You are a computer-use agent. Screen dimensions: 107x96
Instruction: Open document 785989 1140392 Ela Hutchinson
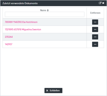point(21,22)
